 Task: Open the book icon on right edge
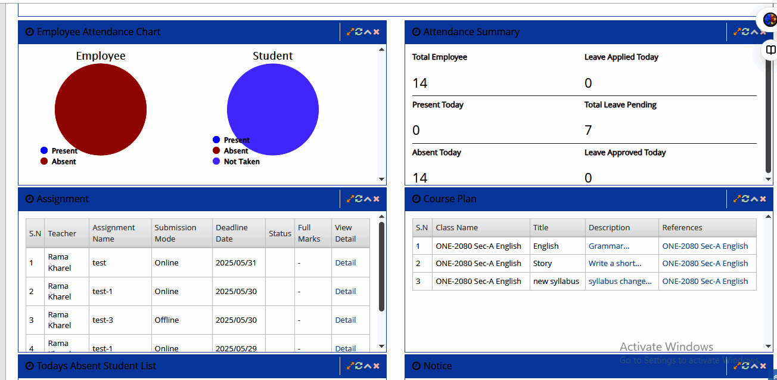tap(770, 50)
